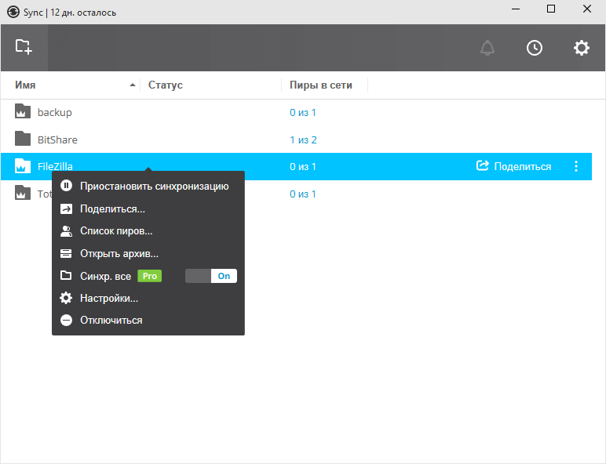Maximize the Sync window

coord(551,9)
